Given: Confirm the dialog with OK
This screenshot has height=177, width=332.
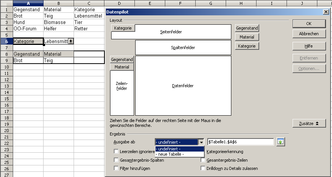Looking at the screenshot, I should click(309, 24).
